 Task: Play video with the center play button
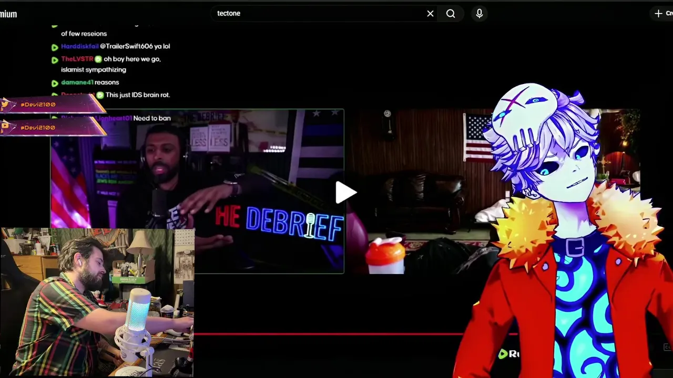[x=345, y=192]
